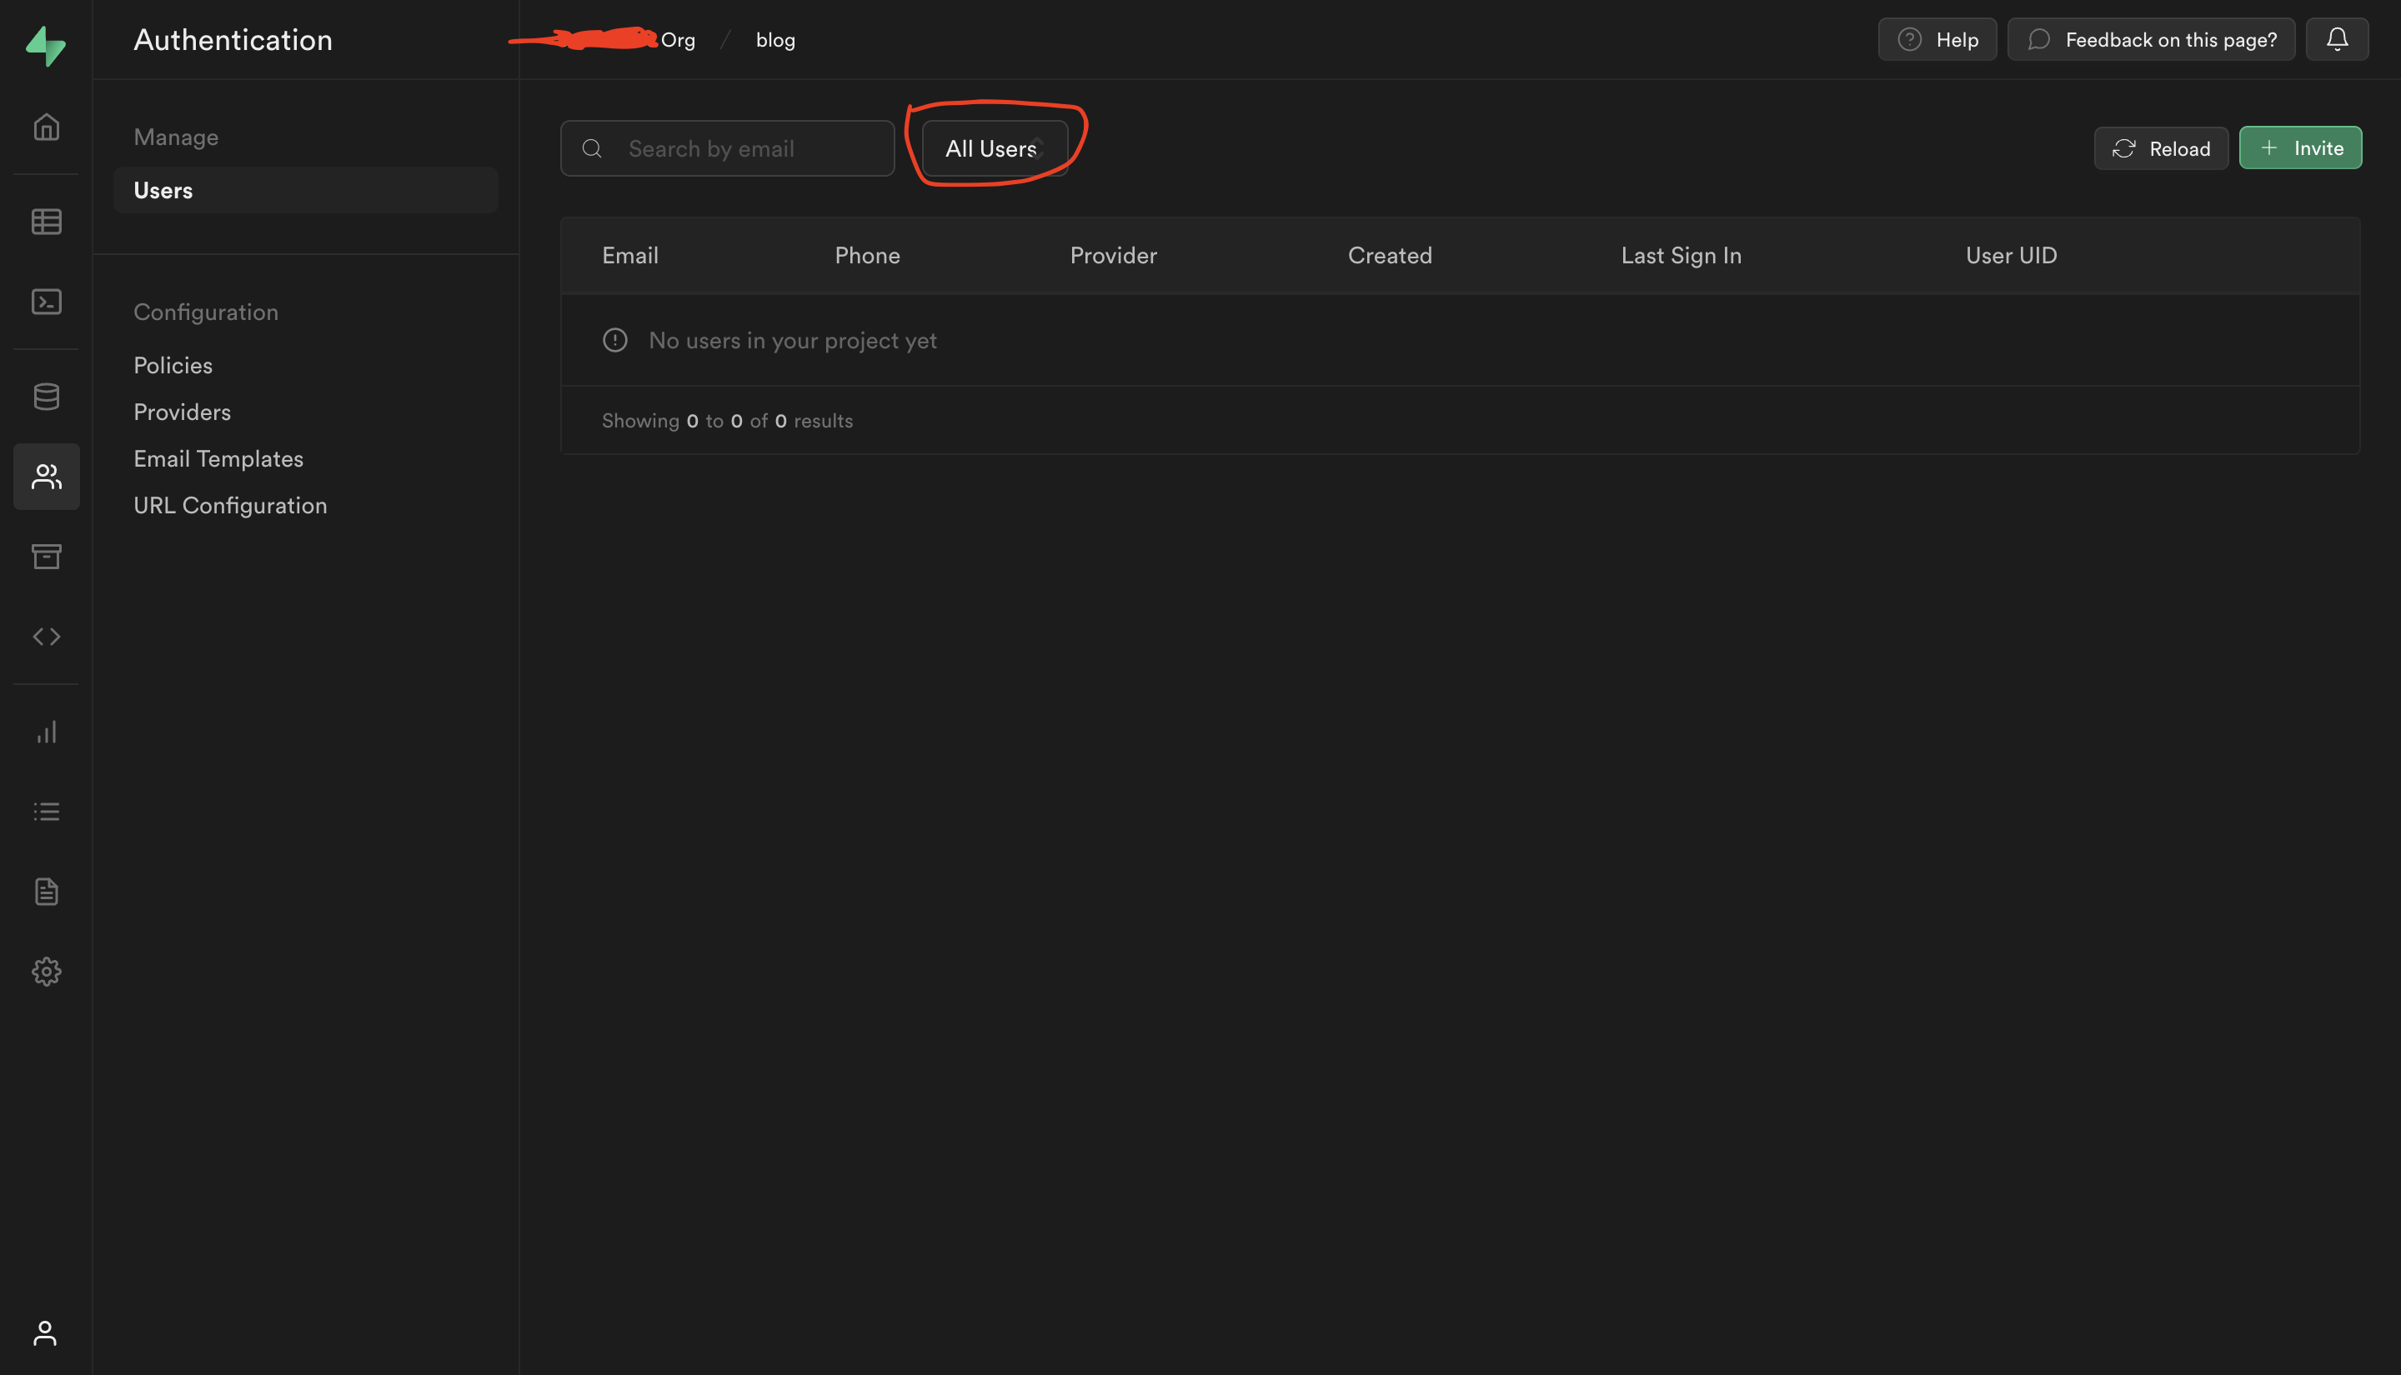The width and height of the screenshot is (2401, 1375).
Task: Open the Email Templates configuration
Action: (218, 458)
